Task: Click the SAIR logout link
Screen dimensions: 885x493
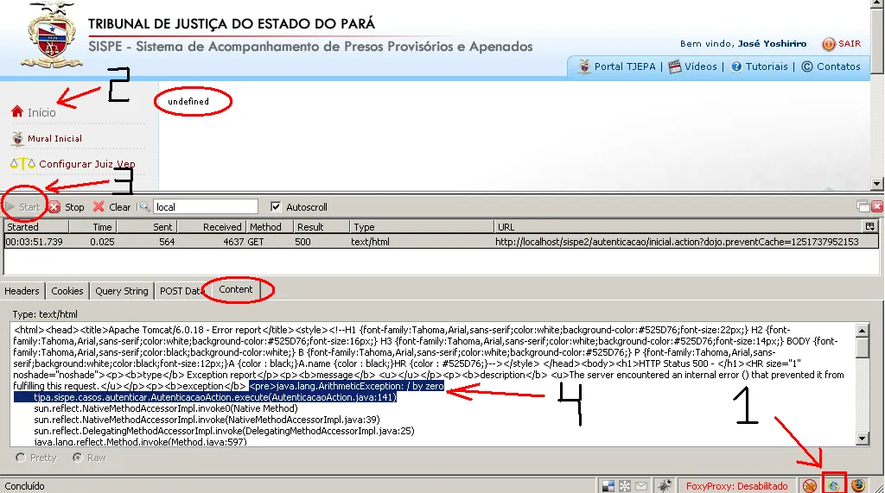Action: (842, 43)
